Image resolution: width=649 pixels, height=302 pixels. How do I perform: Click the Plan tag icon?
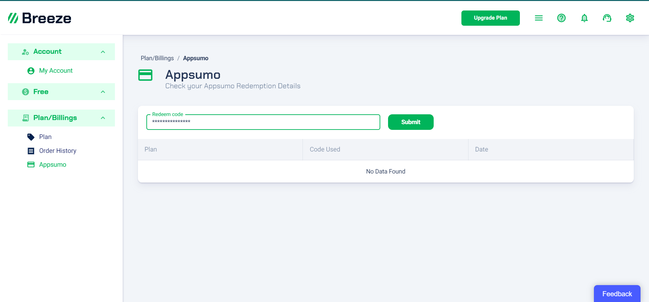click(x=31, y=137)
